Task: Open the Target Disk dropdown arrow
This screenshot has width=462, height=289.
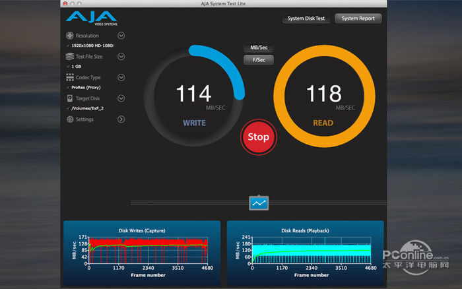Action: coord(121,98)
